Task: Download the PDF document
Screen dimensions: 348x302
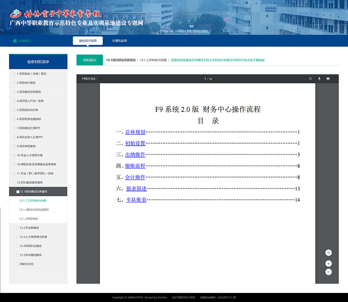Action: 319,79
